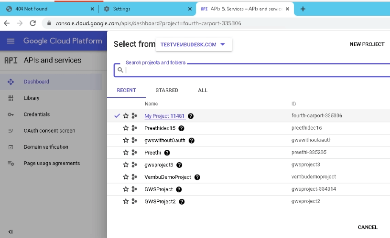Click the Library sidebar icon
This screenshot has width=390, height=238.
pos(11,98)
